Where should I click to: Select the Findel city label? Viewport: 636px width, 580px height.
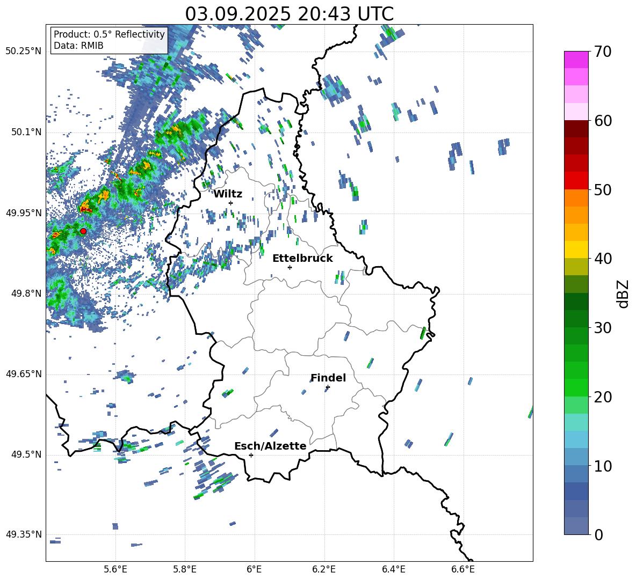(328, 378)
